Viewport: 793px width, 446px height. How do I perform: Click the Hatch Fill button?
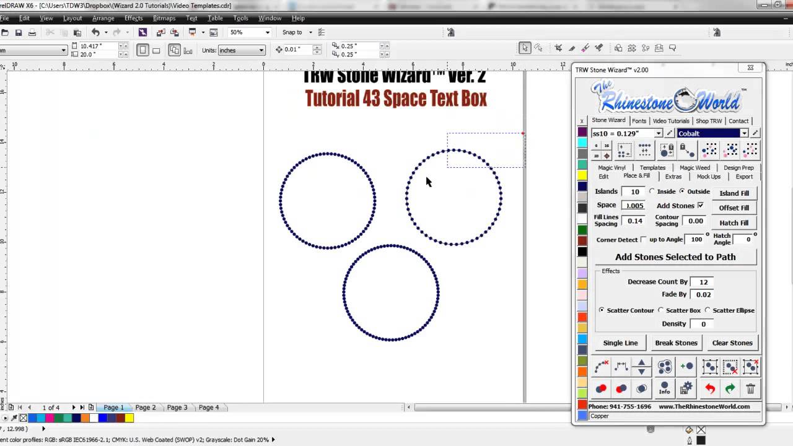[x=734, y=222]
